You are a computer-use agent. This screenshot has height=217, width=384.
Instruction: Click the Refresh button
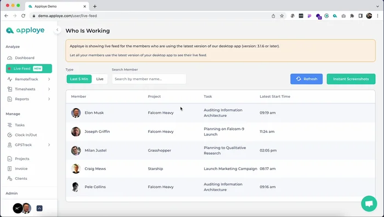click(x=306, y=79)
